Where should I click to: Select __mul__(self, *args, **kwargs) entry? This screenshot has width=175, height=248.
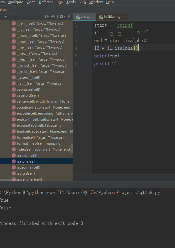point(41,41)
